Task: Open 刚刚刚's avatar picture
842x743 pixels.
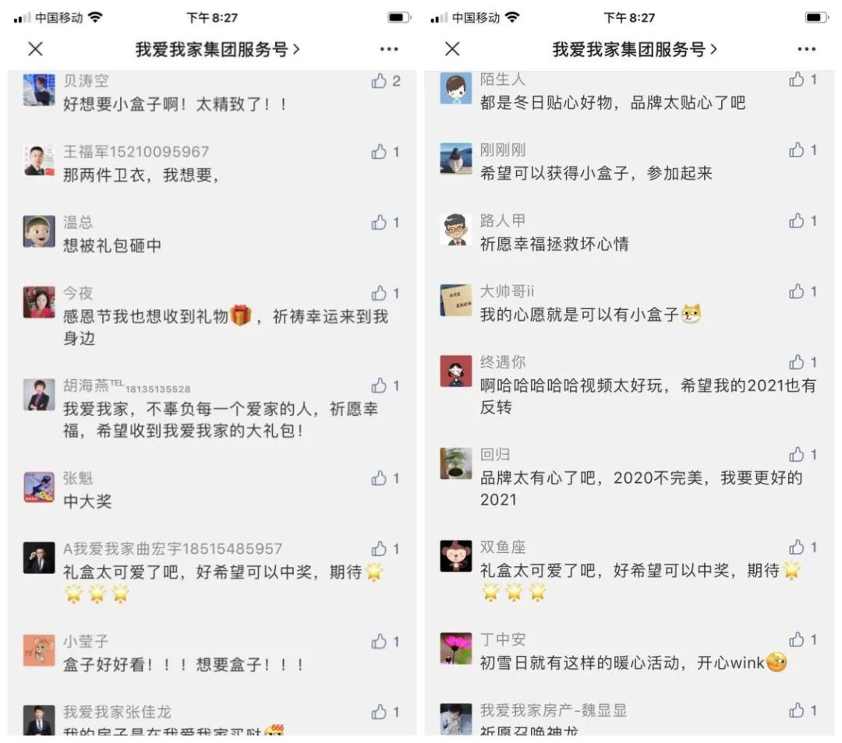Action: (x=456, y=159)
